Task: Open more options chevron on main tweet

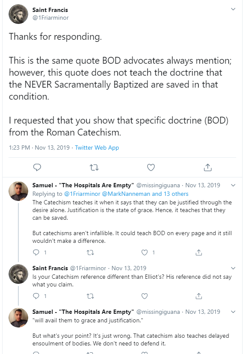Action: [233, 9]
